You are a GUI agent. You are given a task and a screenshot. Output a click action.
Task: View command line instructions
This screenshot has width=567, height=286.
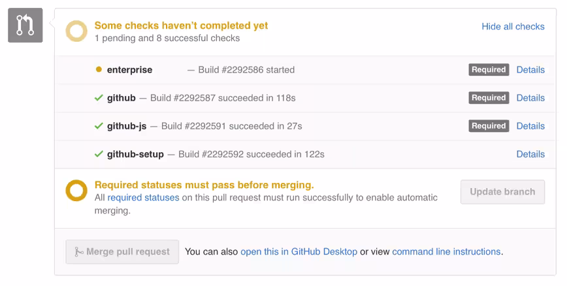pyautogui.click(x=446, y=251)
